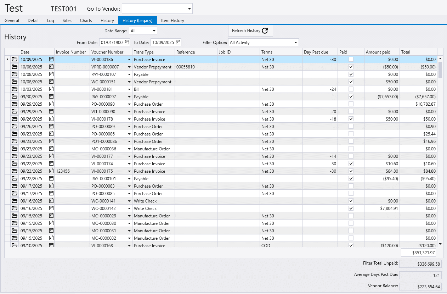Open the Filter Option dropdown

pos(295,43)
